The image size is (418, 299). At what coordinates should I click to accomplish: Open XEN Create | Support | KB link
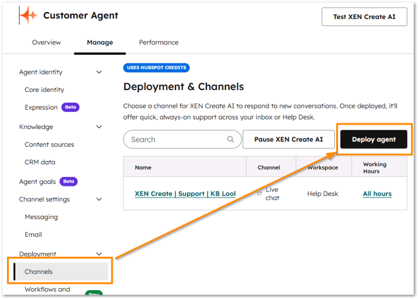185,194
